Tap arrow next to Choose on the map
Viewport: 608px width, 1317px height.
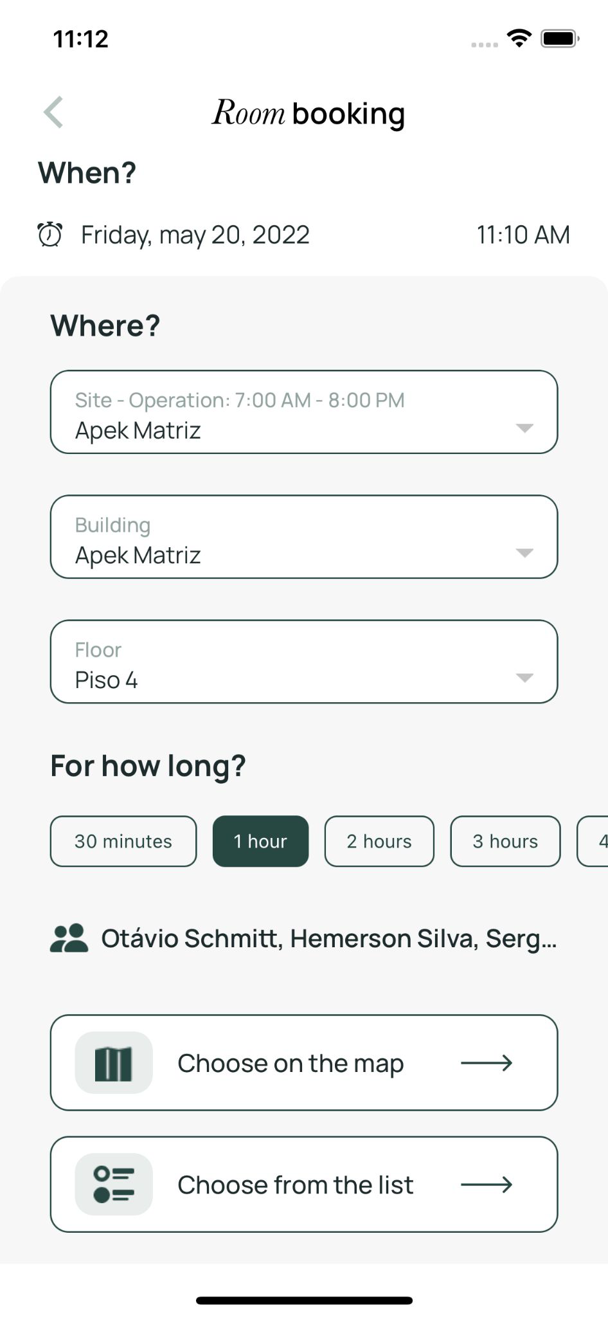pos(487,1063)
